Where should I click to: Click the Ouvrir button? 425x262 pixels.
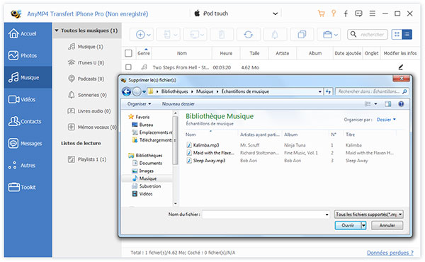tap(348, 225)
